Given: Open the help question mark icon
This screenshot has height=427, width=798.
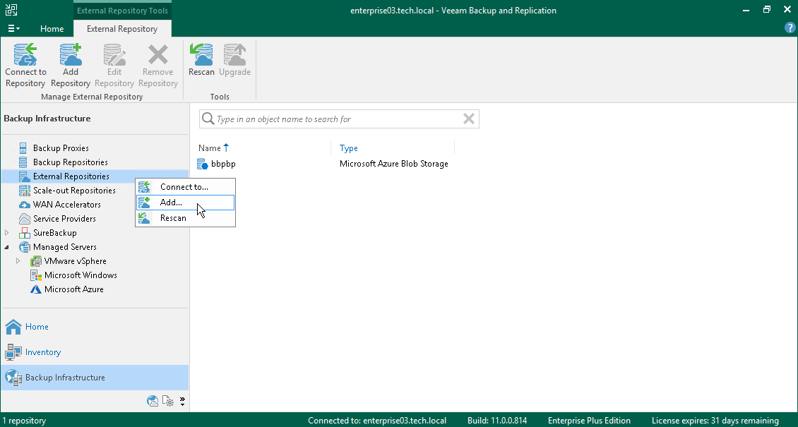Looking at the screenshot, I should point(790,28).
